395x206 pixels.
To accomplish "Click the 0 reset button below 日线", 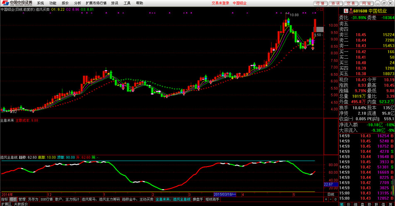I will click(x=335, y=199).
